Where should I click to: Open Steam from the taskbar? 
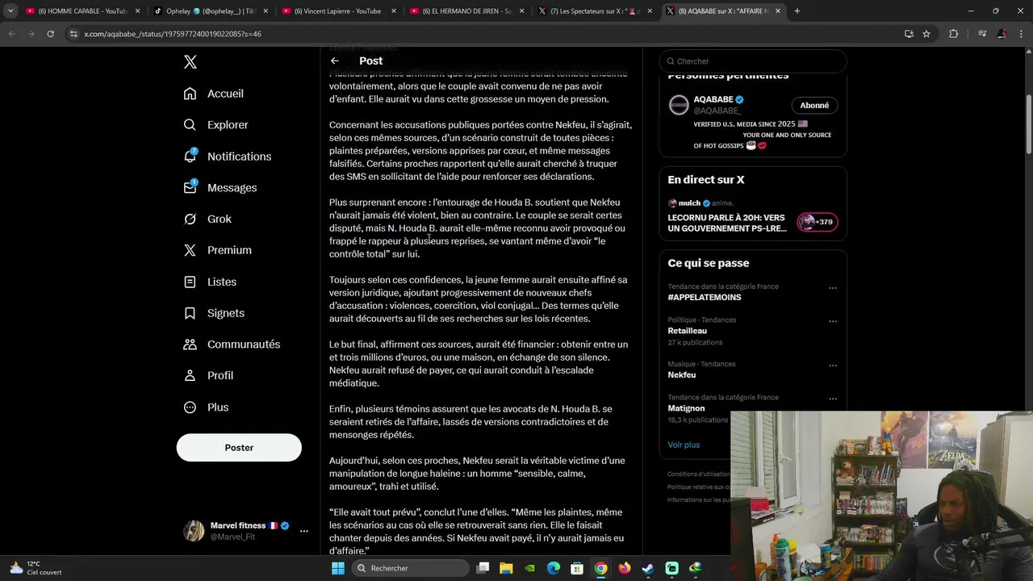(x=647, y=568)
